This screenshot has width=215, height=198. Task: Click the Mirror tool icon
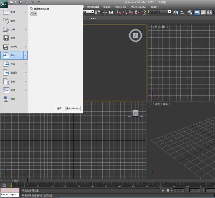pyautogui.click(x=176, y=12)
